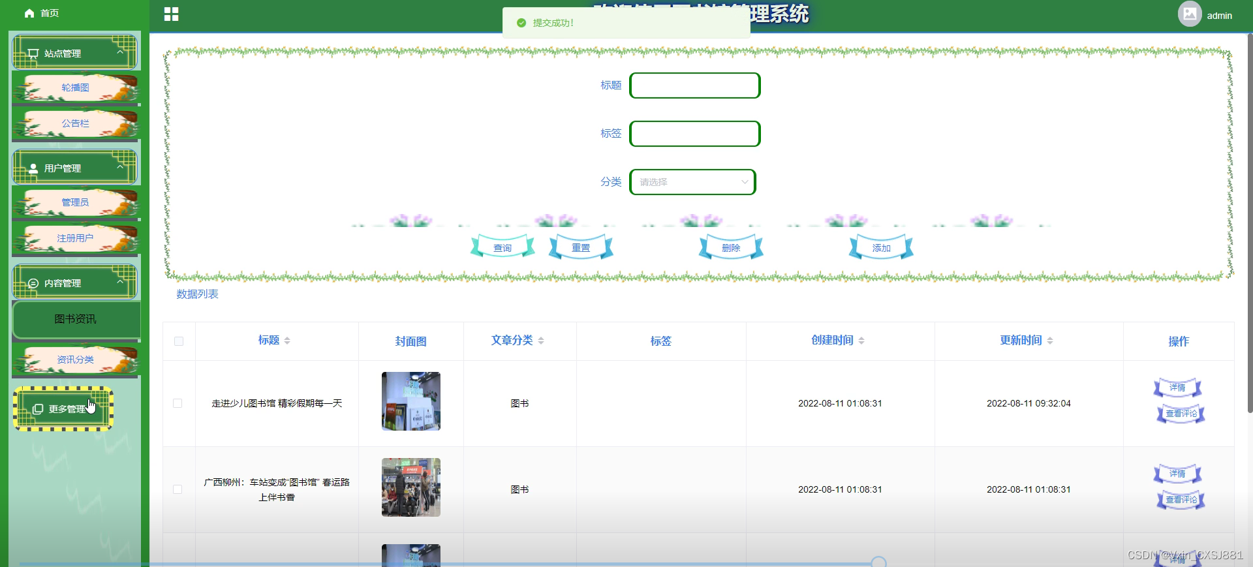Select the 图书资讯 menu item
1253x567 pixels.
click(75, 319)
